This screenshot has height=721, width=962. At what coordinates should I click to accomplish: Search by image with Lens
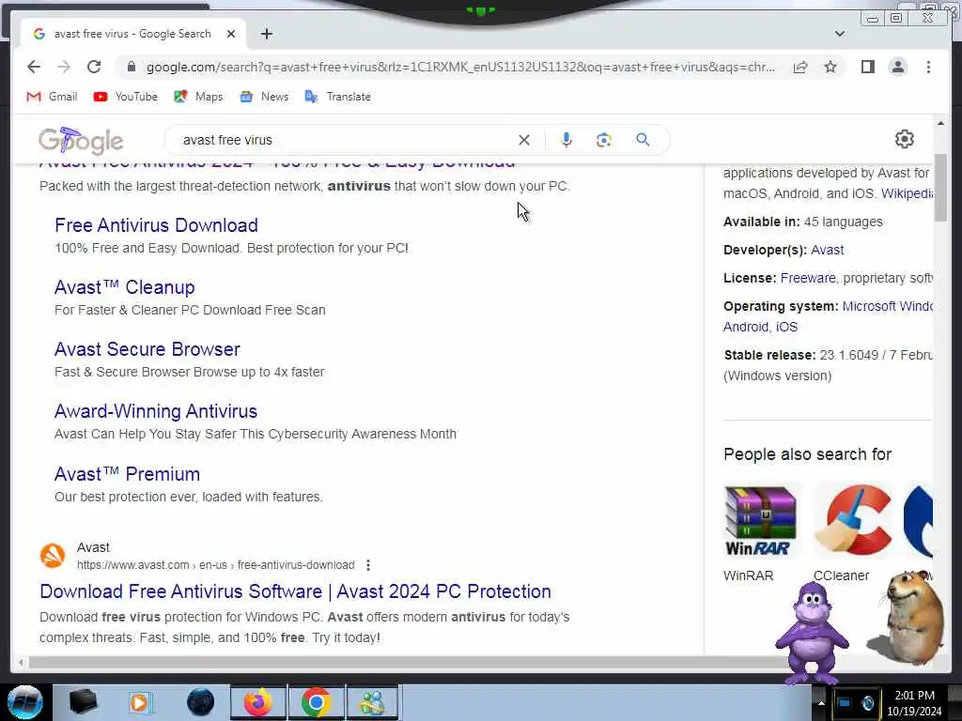tap(604, 140)
